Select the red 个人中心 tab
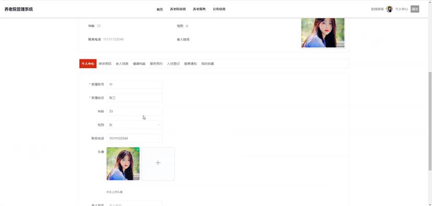 (x=88, y=63)
